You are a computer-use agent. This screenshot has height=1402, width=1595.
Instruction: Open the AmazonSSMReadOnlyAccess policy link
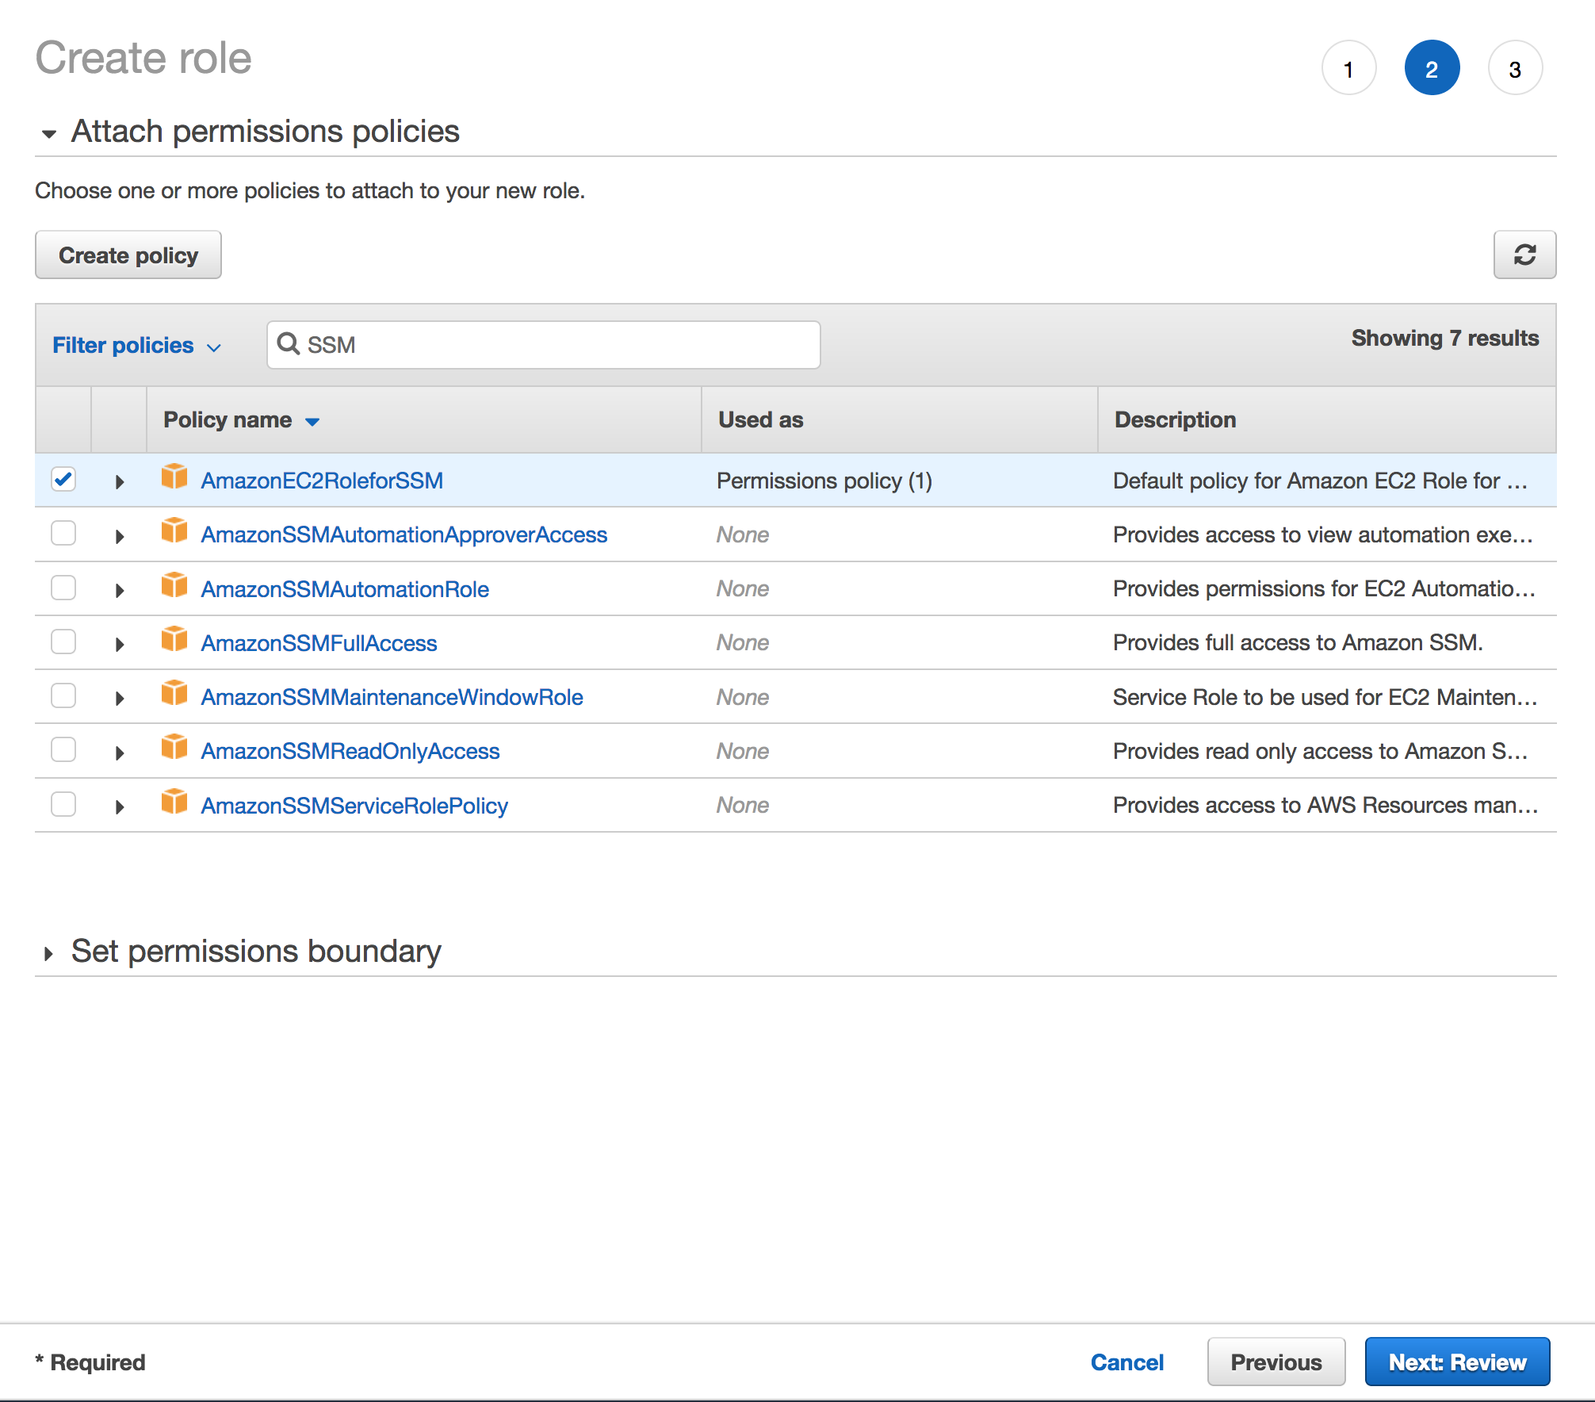tap(350, 751)
